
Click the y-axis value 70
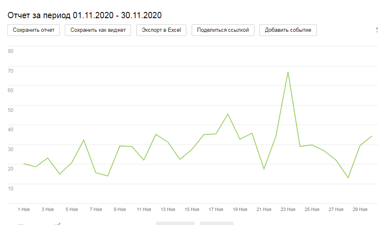(10, 71)
